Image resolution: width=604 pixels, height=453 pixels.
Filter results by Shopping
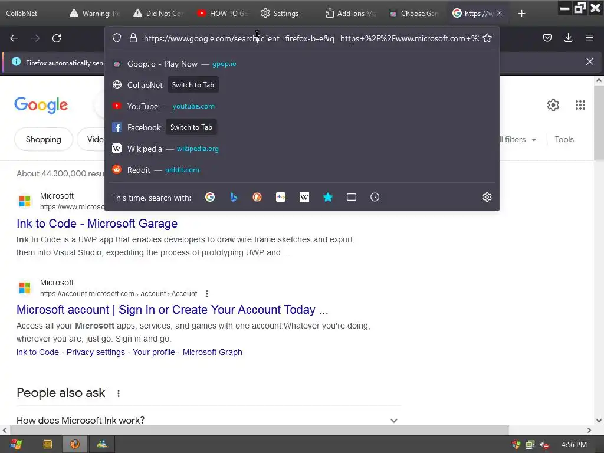tap(44, 139)
